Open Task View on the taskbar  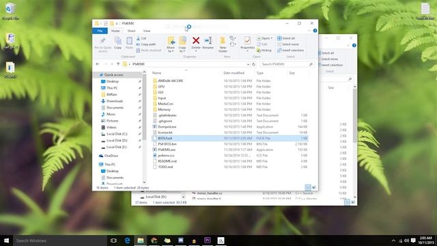[113, 241]
